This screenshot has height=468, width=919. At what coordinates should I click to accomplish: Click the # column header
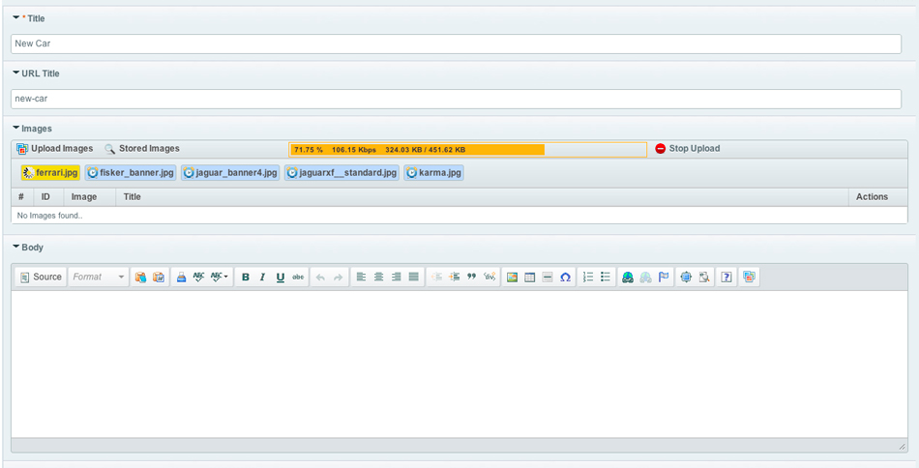pyautogui.click(x=21, y=197)
